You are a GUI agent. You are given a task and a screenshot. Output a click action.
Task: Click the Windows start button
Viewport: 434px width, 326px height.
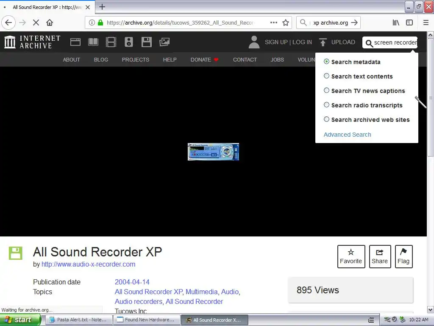click(x=20, y=320)
